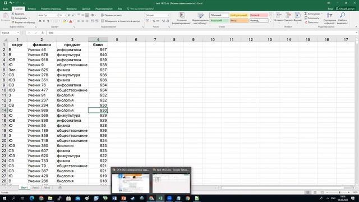
Task: Decrease font size with the smaller A
Action: pos(73,15)
